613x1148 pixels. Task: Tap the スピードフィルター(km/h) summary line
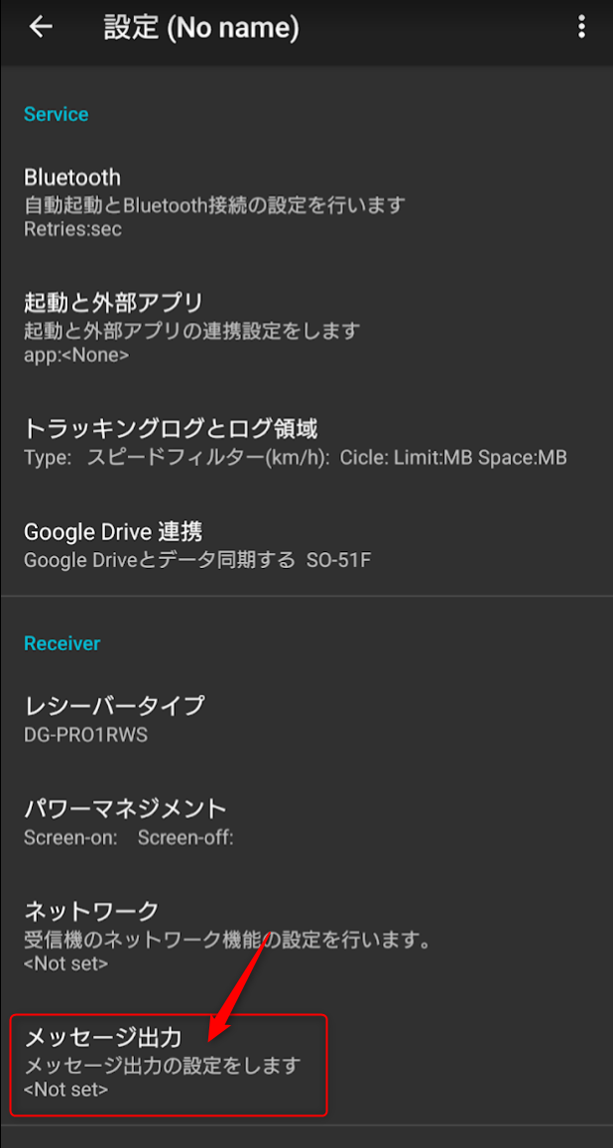(x=295, y=458)
